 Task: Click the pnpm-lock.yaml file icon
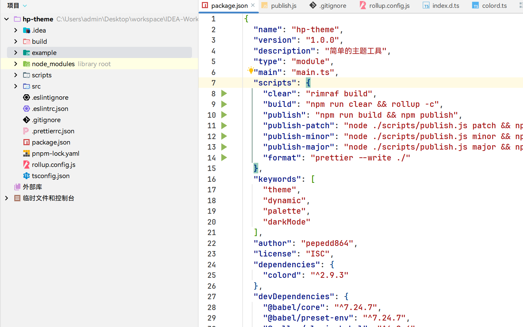click(x=27, y=153)
